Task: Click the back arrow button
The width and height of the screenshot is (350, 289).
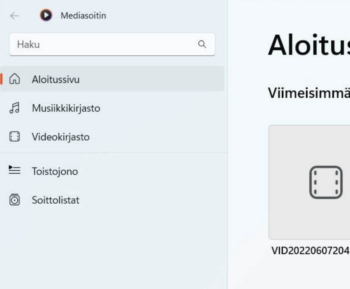Action: (x=14, y=16)
